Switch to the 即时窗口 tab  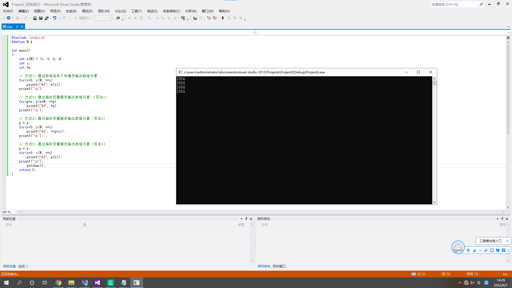click(279, 266)
